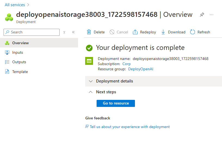The image size is (222, 143).
Task: Click Redeploy in the toolbar
Action: (x=148, y=32)
